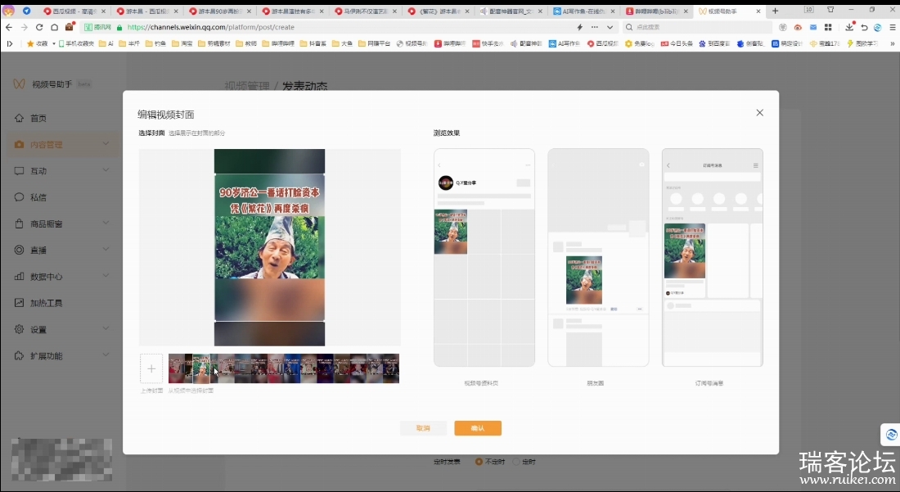The width and height of the screenshot is (900, 492).
Task: Click the browser back arrow
Action: (x=9, y=27)
